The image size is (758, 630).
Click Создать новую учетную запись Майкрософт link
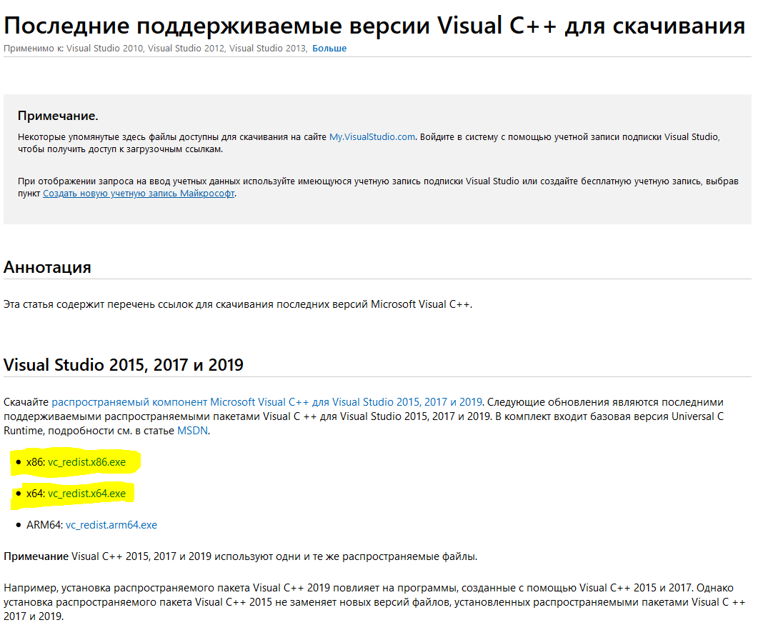[139, 194]
